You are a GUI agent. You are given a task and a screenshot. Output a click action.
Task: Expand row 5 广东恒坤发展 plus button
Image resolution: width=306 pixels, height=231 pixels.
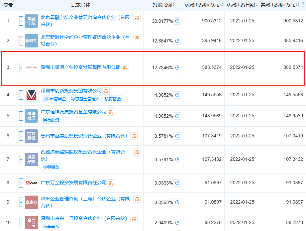click(21, 116)
